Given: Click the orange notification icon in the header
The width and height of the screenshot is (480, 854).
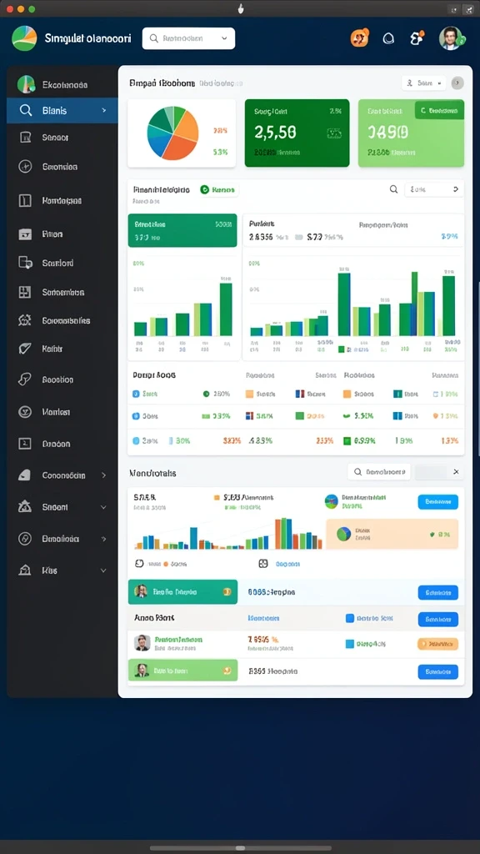Looking at the screenshot, I should coord(359,38).
